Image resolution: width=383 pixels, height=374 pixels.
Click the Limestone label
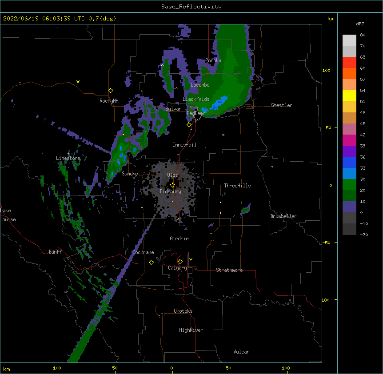pyautogui.click(x=68, y=158)
